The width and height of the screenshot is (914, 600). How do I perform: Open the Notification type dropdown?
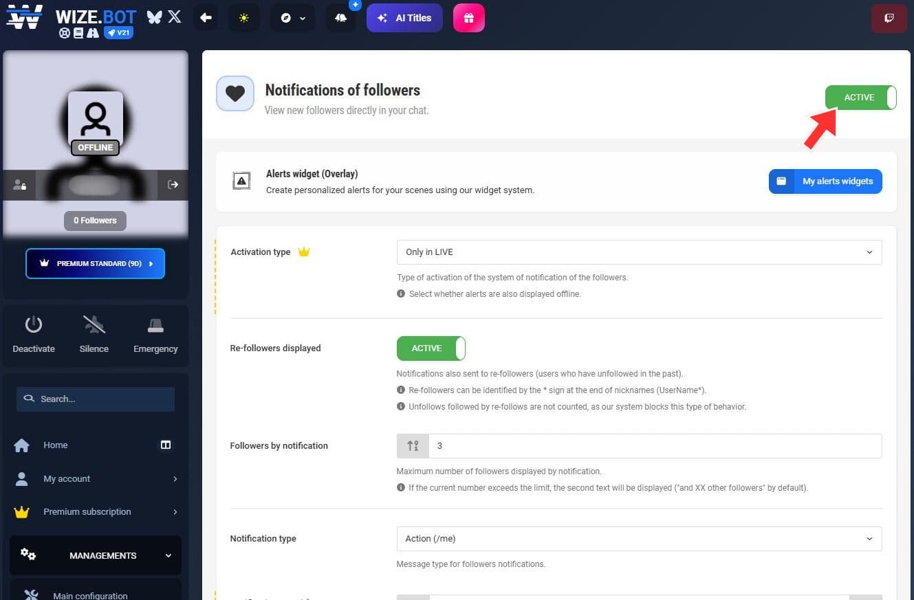click(x=638, y=539)
